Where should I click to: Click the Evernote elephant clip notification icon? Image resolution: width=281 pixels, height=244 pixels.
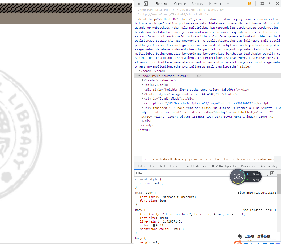pos(240,236)
